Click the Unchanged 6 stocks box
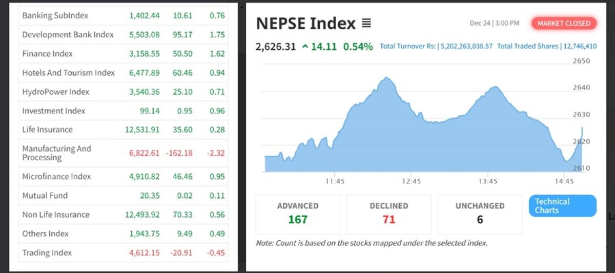615x273 pixels. pyautogui.click(x=480, y=214)
